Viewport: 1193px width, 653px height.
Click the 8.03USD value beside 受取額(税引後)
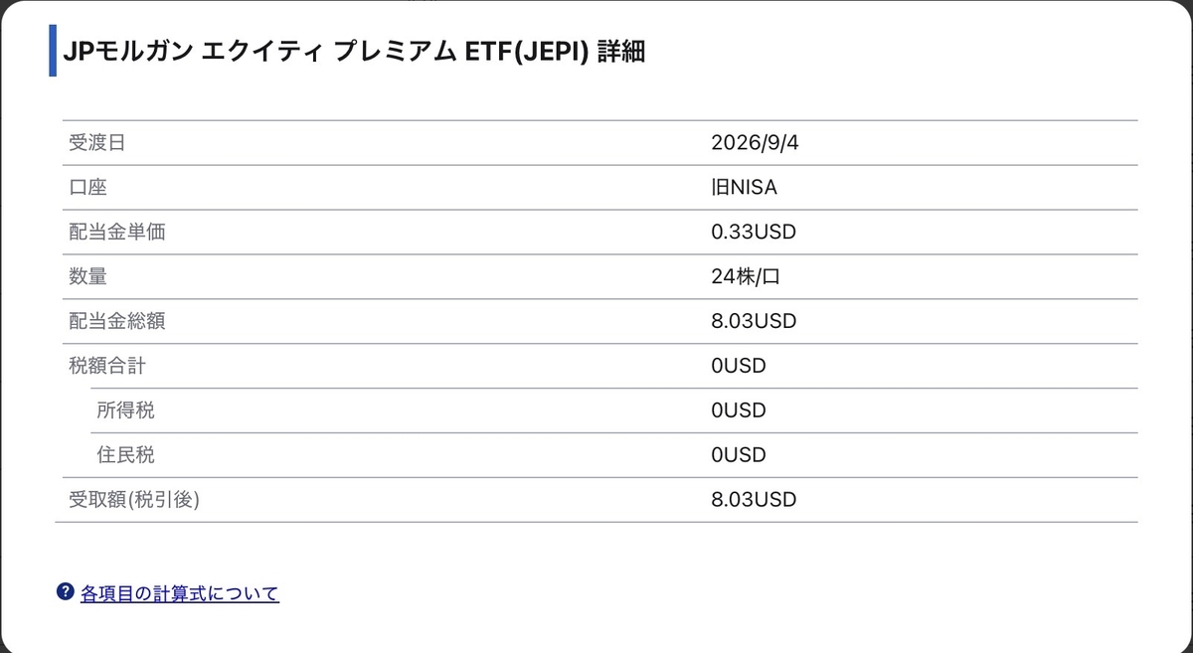(754, 500)
